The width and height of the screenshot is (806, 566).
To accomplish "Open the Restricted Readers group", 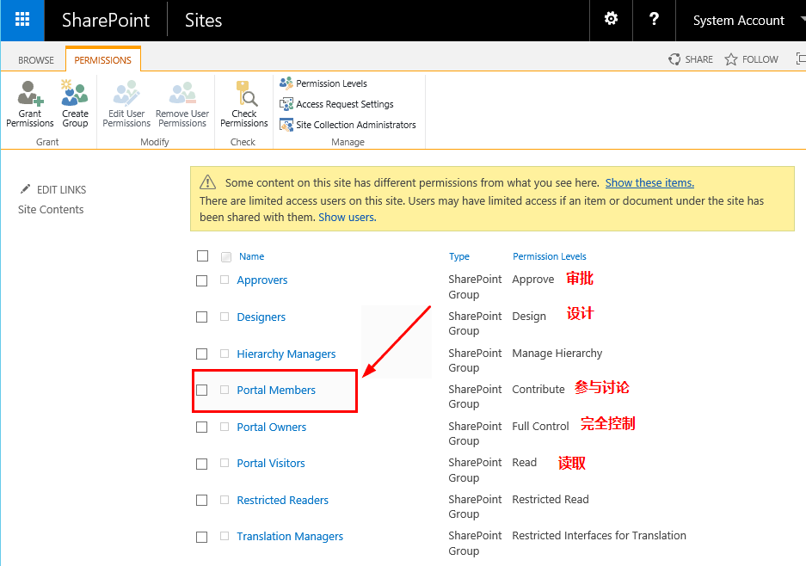I will click(283, 501).
